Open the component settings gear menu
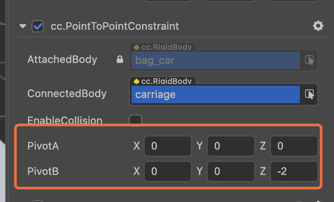334x202 pixels. tap(318, 26)
